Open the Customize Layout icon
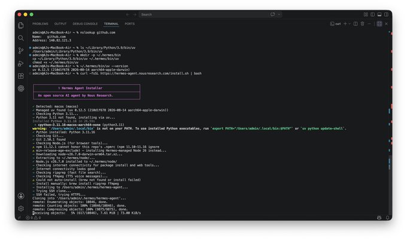Viewport: 407px width, 240px height. (366, 14)
